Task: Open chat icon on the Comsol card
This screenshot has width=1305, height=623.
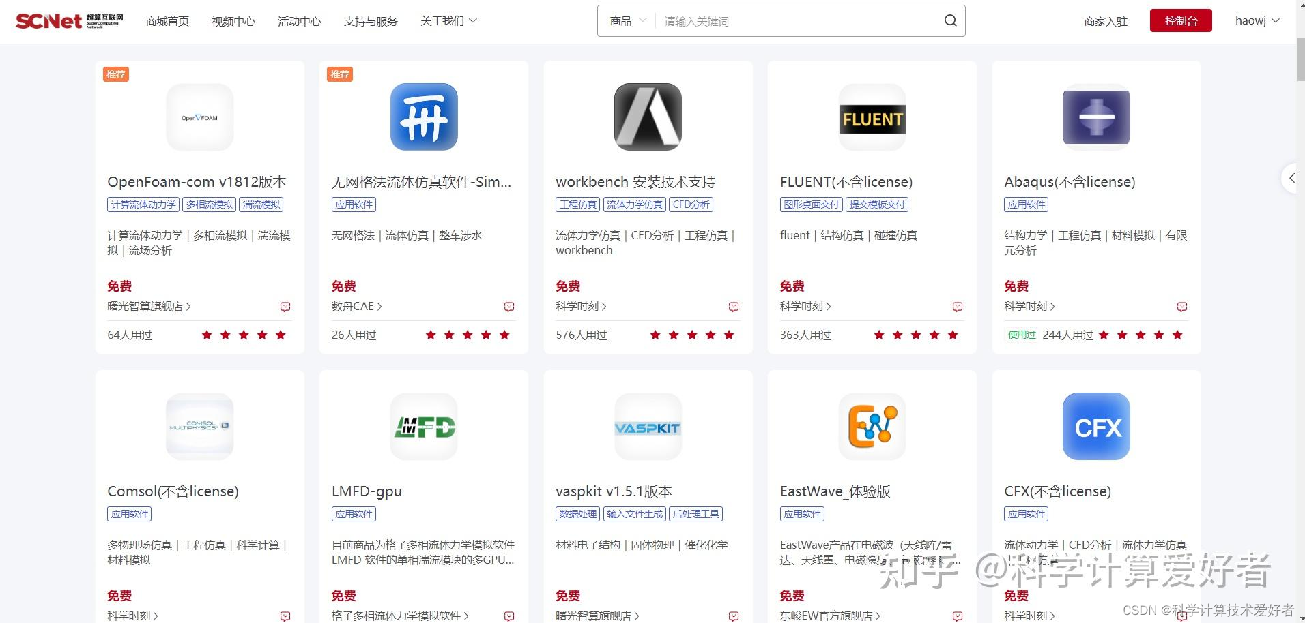Action: point(285,616)
